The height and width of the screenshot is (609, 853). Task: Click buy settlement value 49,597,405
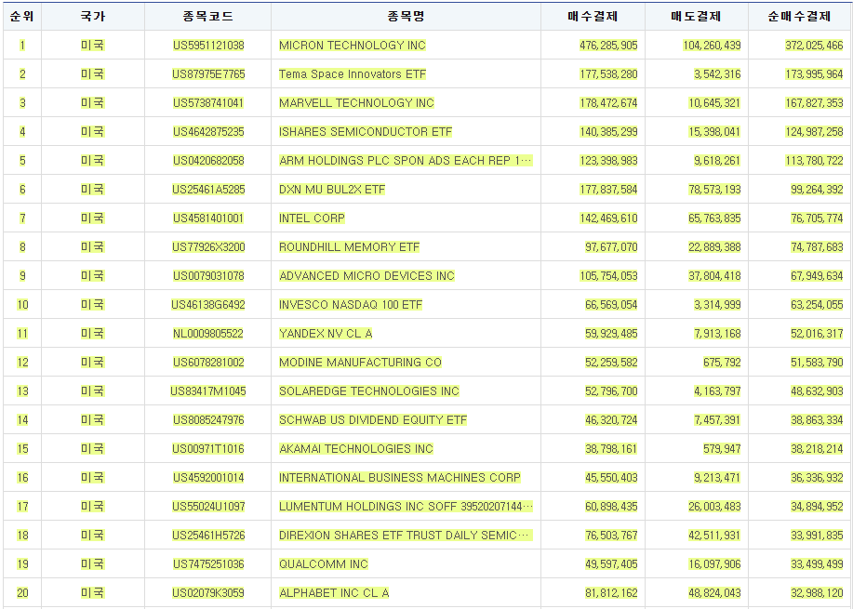tap(611, 563)
